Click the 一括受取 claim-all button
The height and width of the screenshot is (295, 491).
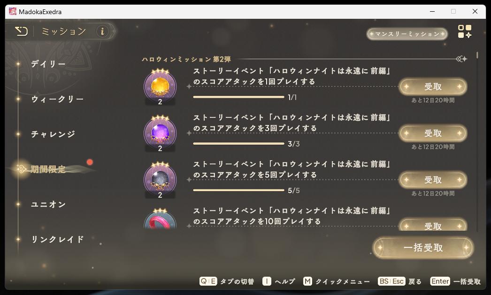pos(423,248)
